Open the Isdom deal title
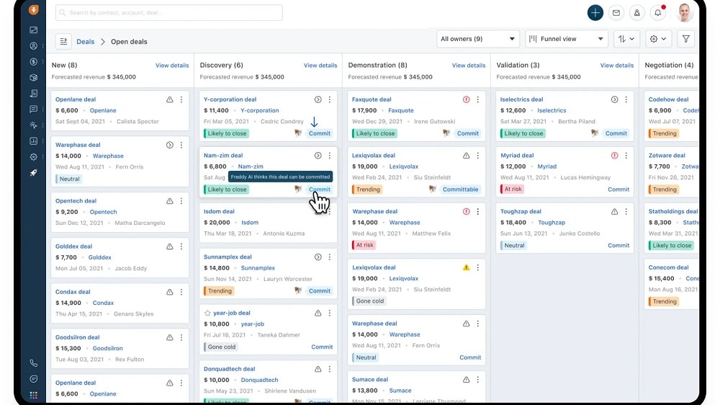The height and width of the screenshot is (405, 720). click(x=219, y=211)
